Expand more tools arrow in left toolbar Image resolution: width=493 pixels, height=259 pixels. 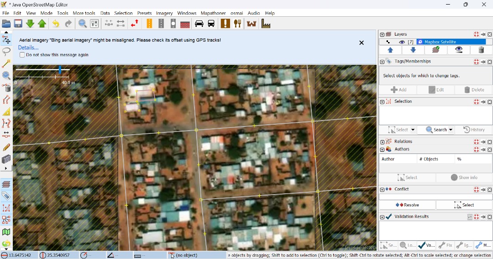click(x=6, y=169)
